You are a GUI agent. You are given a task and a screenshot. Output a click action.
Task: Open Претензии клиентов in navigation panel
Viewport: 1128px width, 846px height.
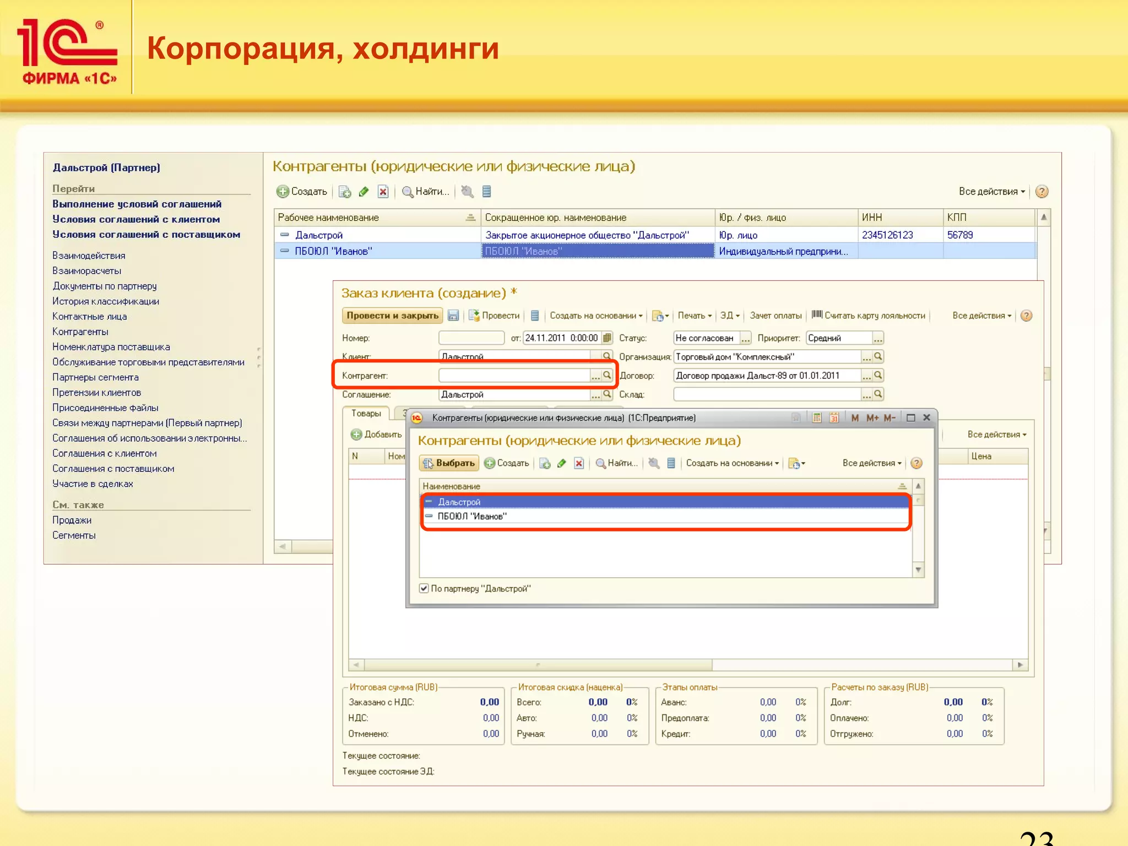pyautogui.click(x=96, y=393)
